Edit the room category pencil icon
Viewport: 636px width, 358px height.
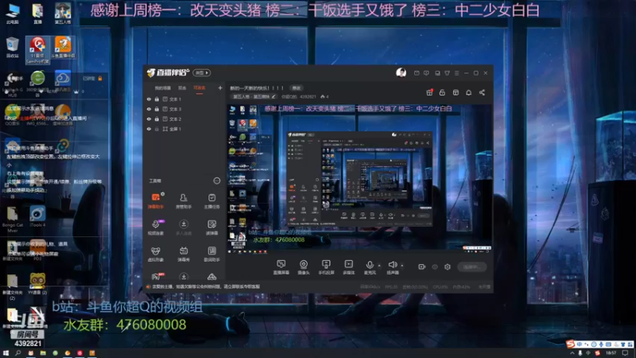pos(273,96)
